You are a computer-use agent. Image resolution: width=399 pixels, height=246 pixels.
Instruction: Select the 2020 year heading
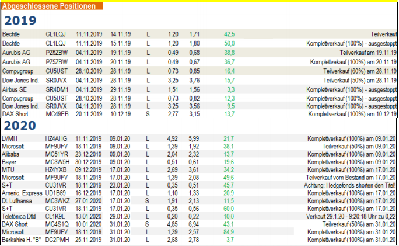pyautogui.click(x=20, y=125)
